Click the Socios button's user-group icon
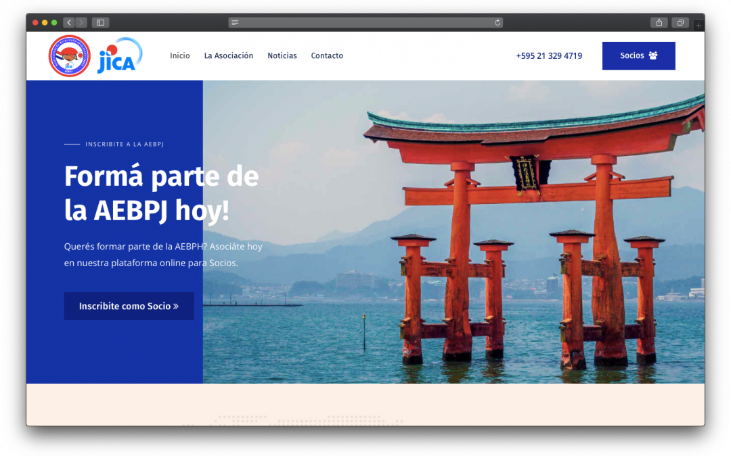The height and width of the screenshot is (456, 731). pos(652,55)
